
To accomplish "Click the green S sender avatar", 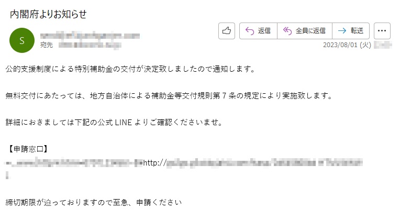I will pos(22,40).
